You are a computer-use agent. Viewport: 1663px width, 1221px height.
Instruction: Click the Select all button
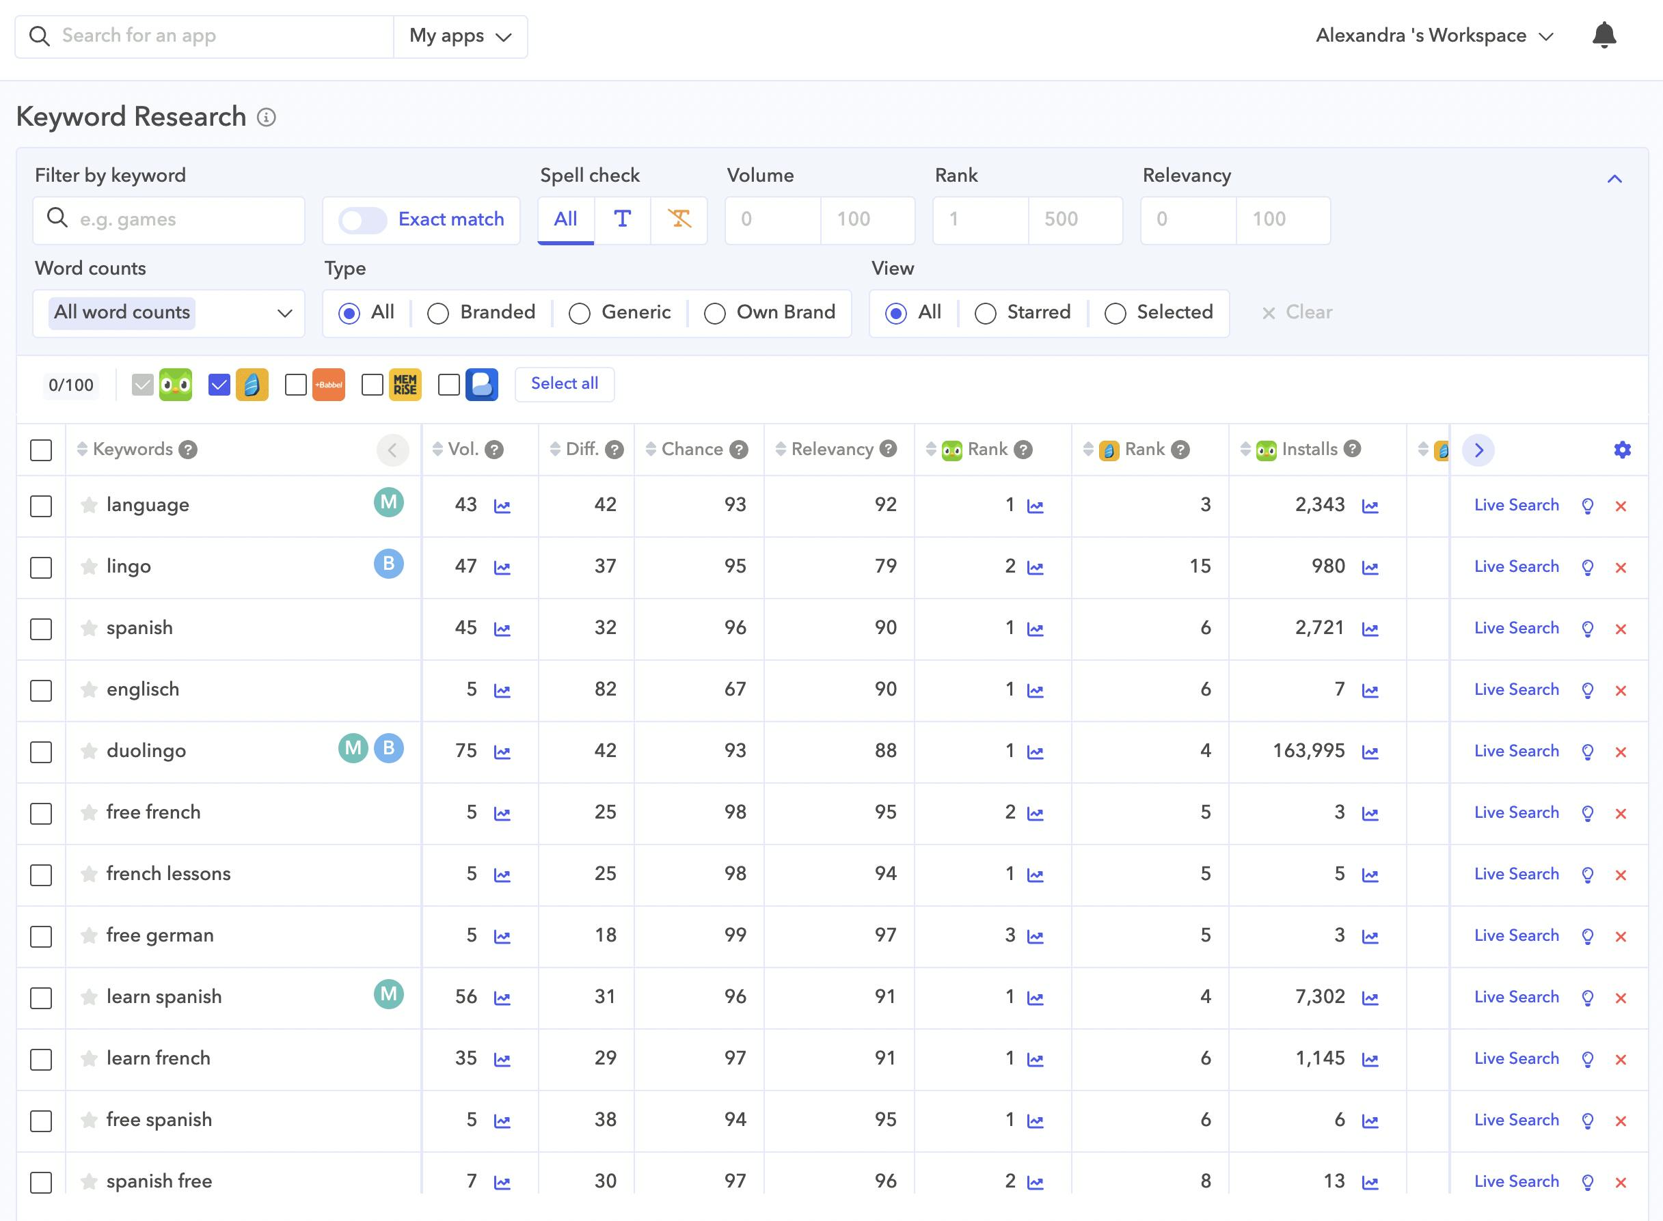[564, 383]
